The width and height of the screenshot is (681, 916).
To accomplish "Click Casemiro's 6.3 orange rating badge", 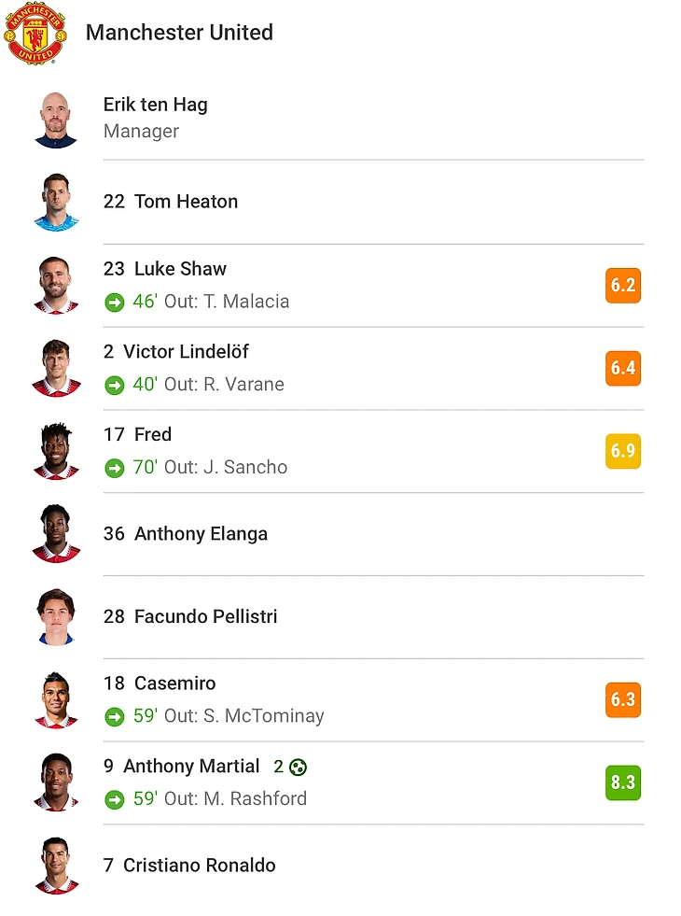I will pyautogui.click(x=623, y=699).
